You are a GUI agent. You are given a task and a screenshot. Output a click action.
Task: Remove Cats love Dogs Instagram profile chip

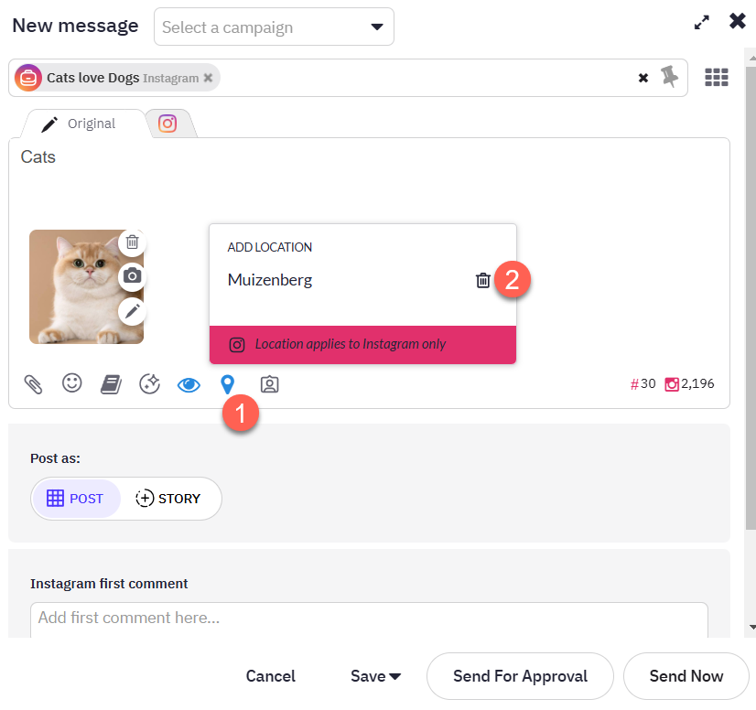click(x=208, y=78)
